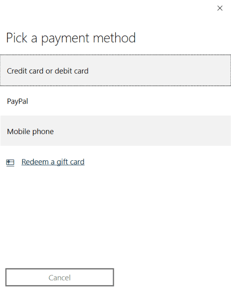Screen dimensions: 231x298
Task: Exit via the top-right close icon
Action: tap(220, 8)
